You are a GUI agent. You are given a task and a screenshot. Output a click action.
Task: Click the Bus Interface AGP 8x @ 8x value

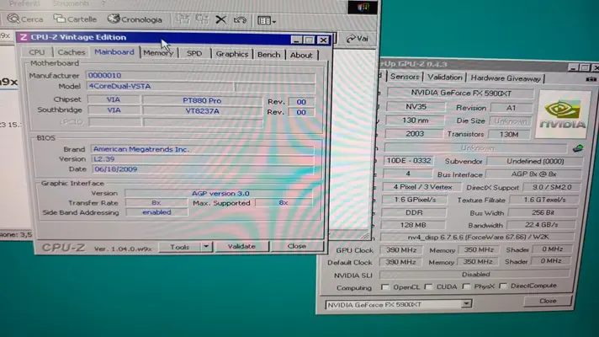[x=533, y=174]
